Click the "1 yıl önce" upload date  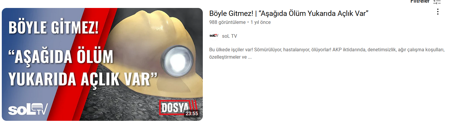point(261,22)
